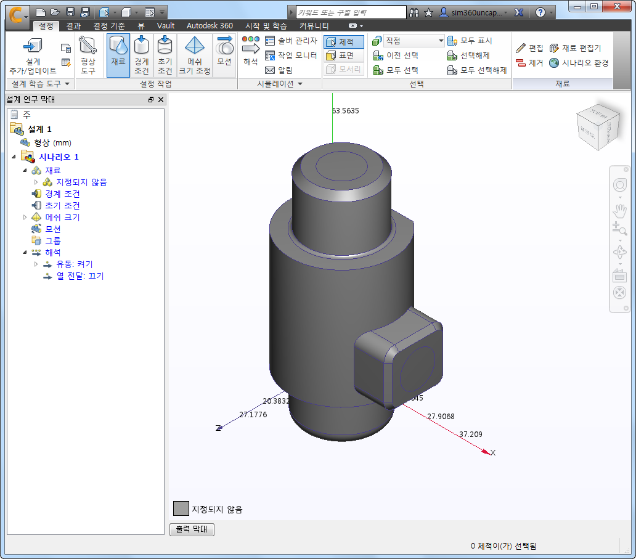Float the 설계 연구 막대 panel
This screenshot has height=559, width=636.
pyautogui.click(x=151, y=99)
